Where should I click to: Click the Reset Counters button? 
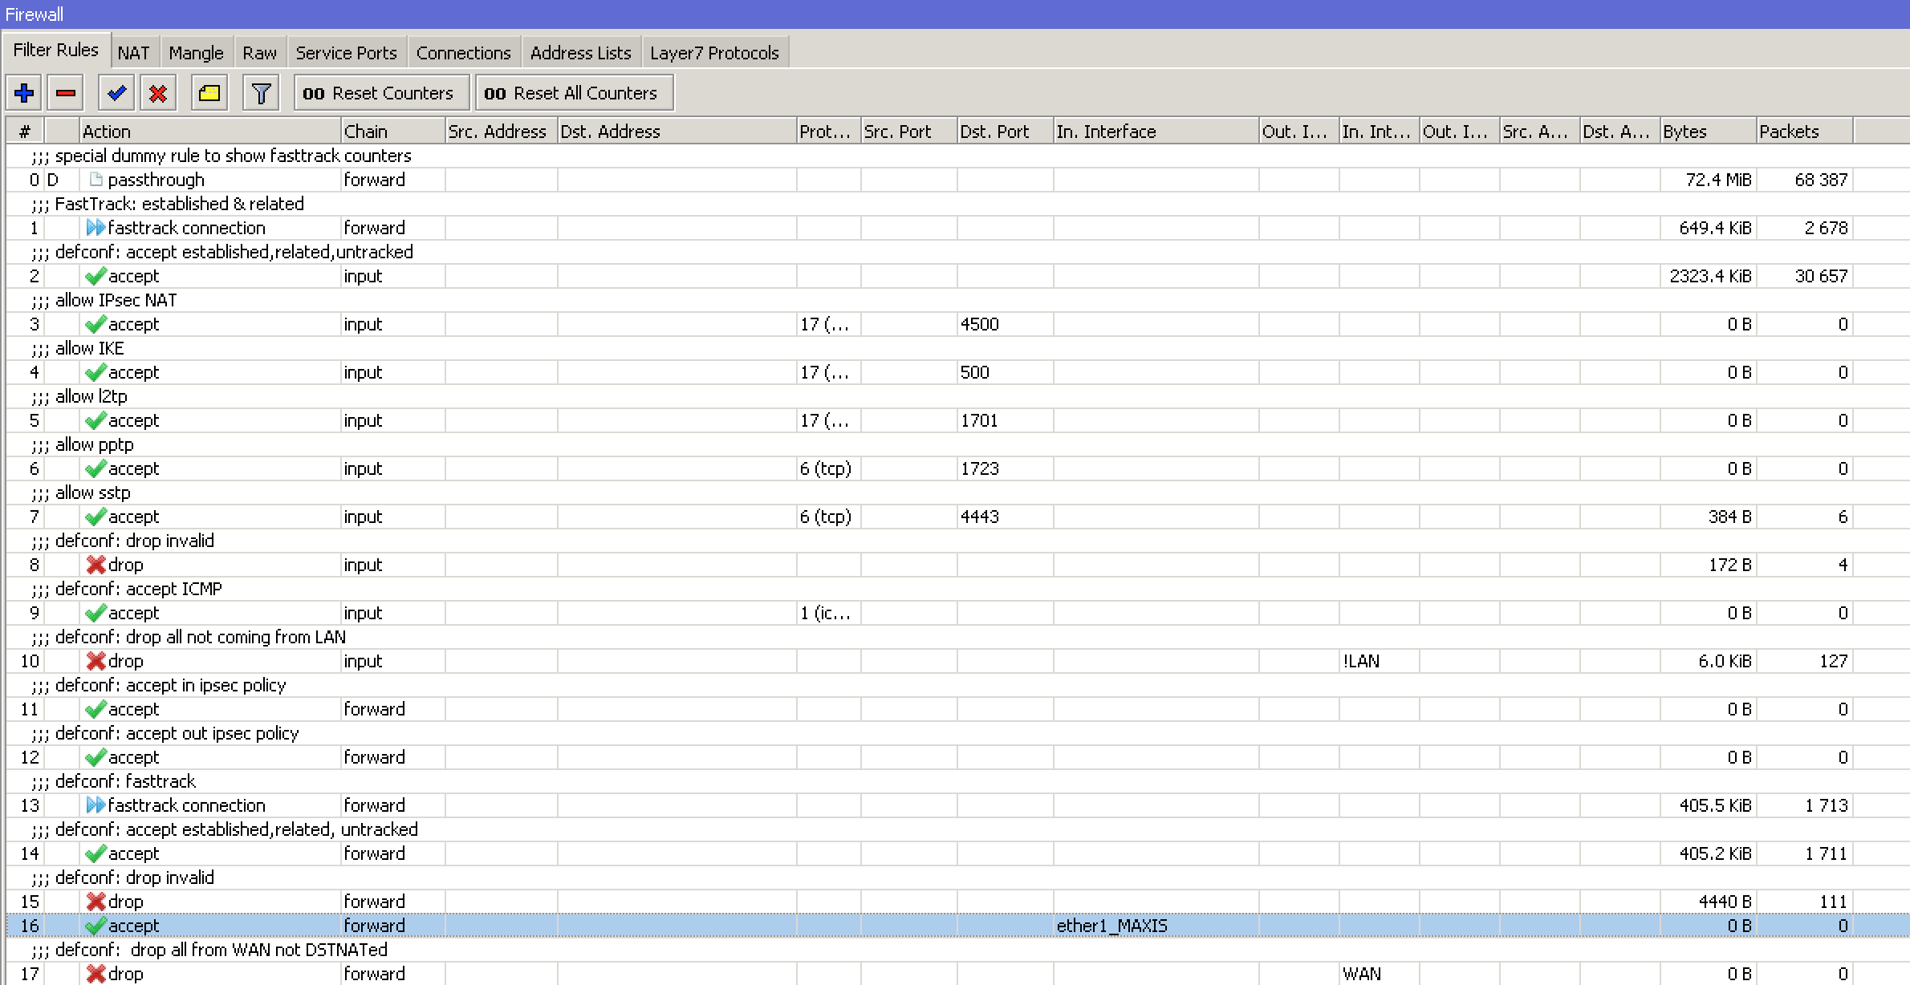pyautogui.click(x=381, y=93)
